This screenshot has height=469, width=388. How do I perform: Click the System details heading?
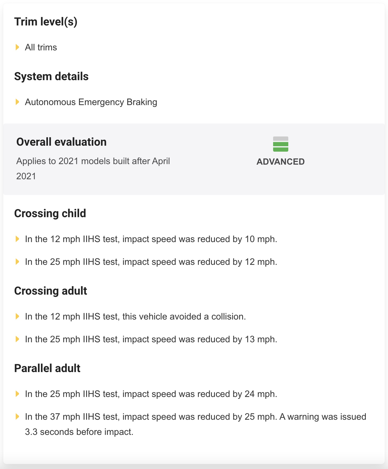(51, 76)
